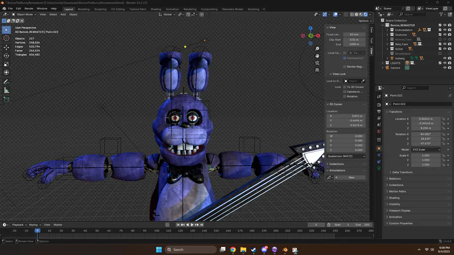Click the Location X 0.50221 m field
The width and height of the screenshot is (454, 255).
point(426,119)
